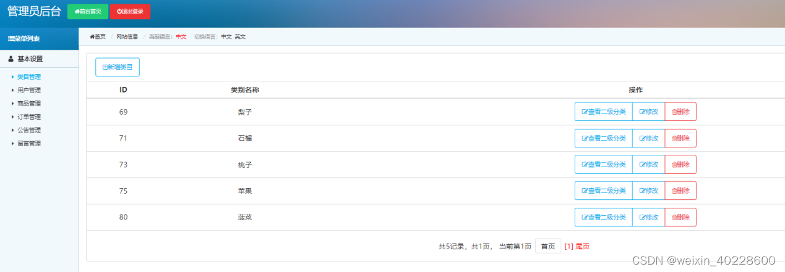Edit the 石榴 category

pos(649,138)
